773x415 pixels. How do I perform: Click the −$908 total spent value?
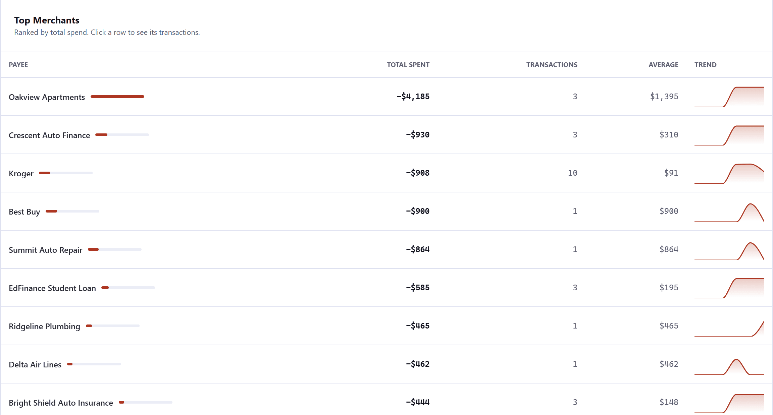[418, 173]
